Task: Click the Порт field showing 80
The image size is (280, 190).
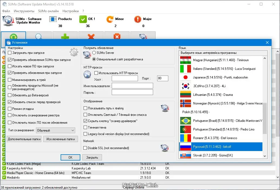Action: click(163, 78)
